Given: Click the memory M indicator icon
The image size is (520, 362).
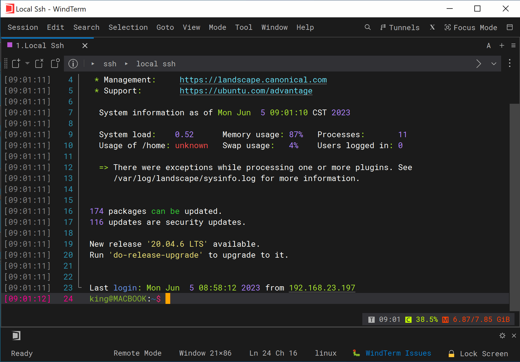Looking at the screenshot, I should pyautogui.click(x=445, y=319).
